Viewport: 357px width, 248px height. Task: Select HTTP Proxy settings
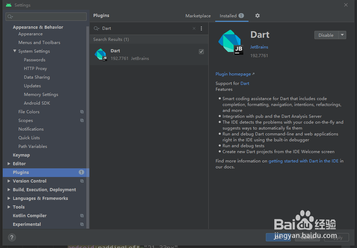tap(35, 69)
